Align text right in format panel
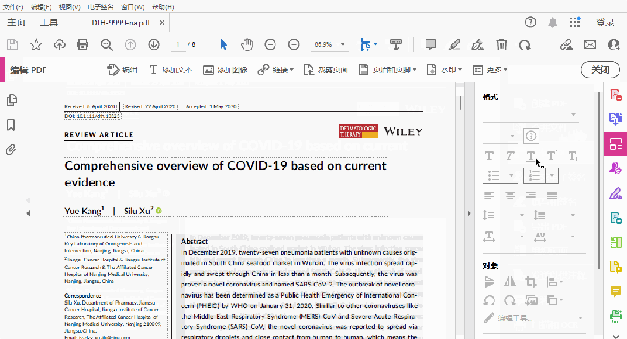This screenshot has width=627, height=339. pyautogui.click(x=530, y=195)
